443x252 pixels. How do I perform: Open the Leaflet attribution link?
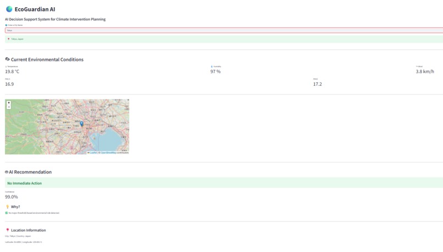[x=92, y=153]
